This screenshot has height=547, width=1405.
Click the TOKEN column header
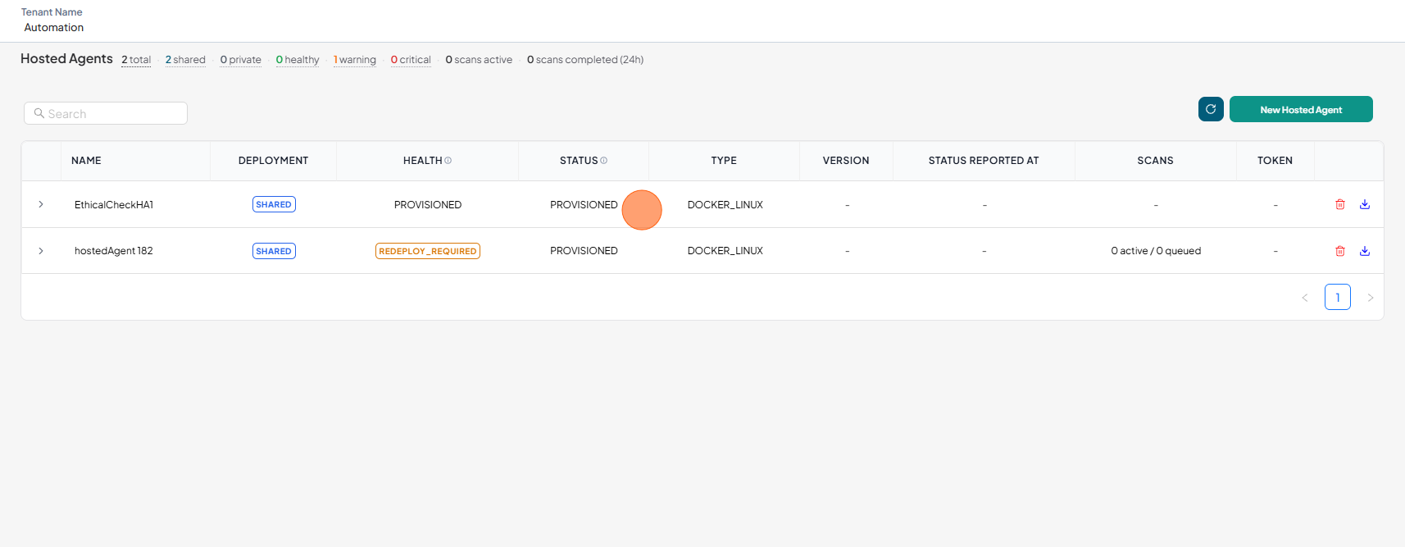point(1275,161)
